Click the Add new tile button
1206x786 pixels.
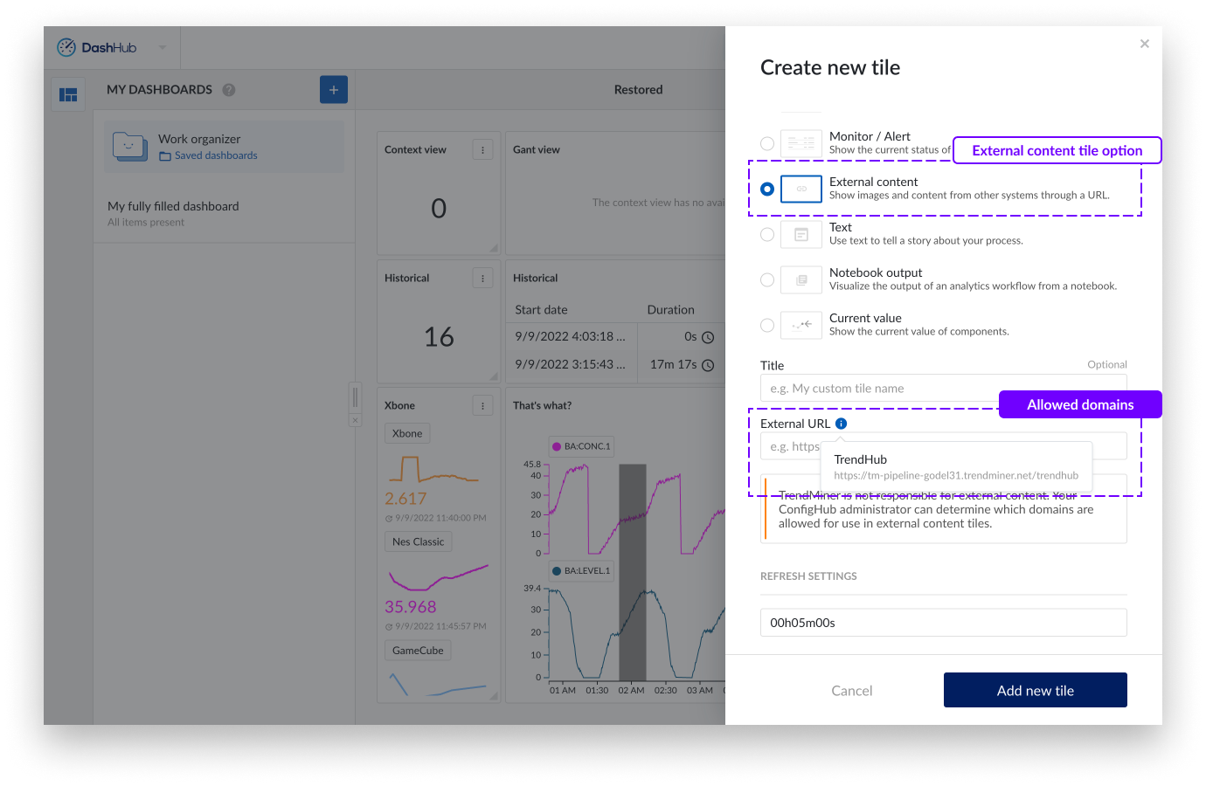click(x=1035, y=690)
